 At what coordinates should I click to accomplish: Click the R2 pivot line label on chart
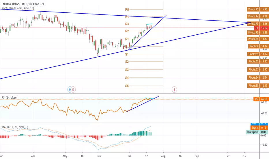click(x=127, y=31)
